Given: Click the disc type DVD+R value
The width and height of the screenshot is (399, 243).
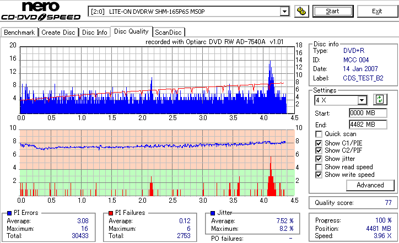Looking at the screenshot, I should tap(354, 51).
